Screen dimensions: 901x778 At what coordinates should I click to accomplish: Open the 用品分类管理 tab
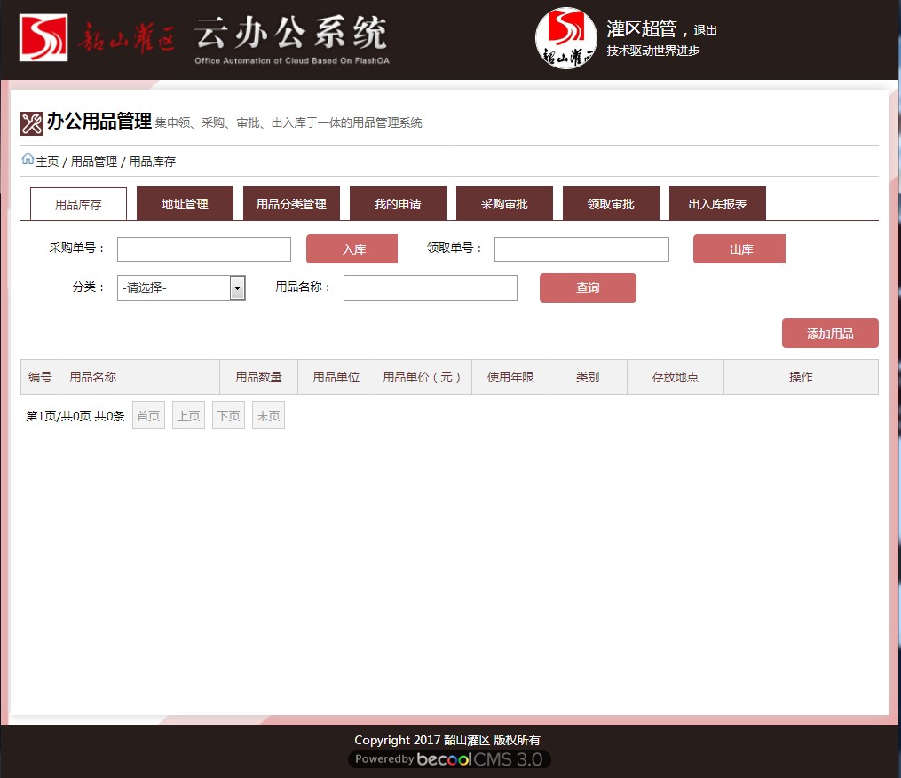click(x=291, y=204)
